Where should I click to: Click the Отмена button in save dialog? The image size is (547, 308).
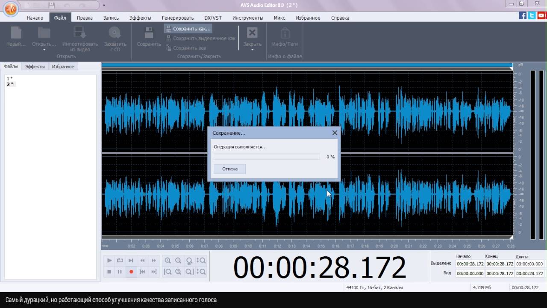[230, 169]
